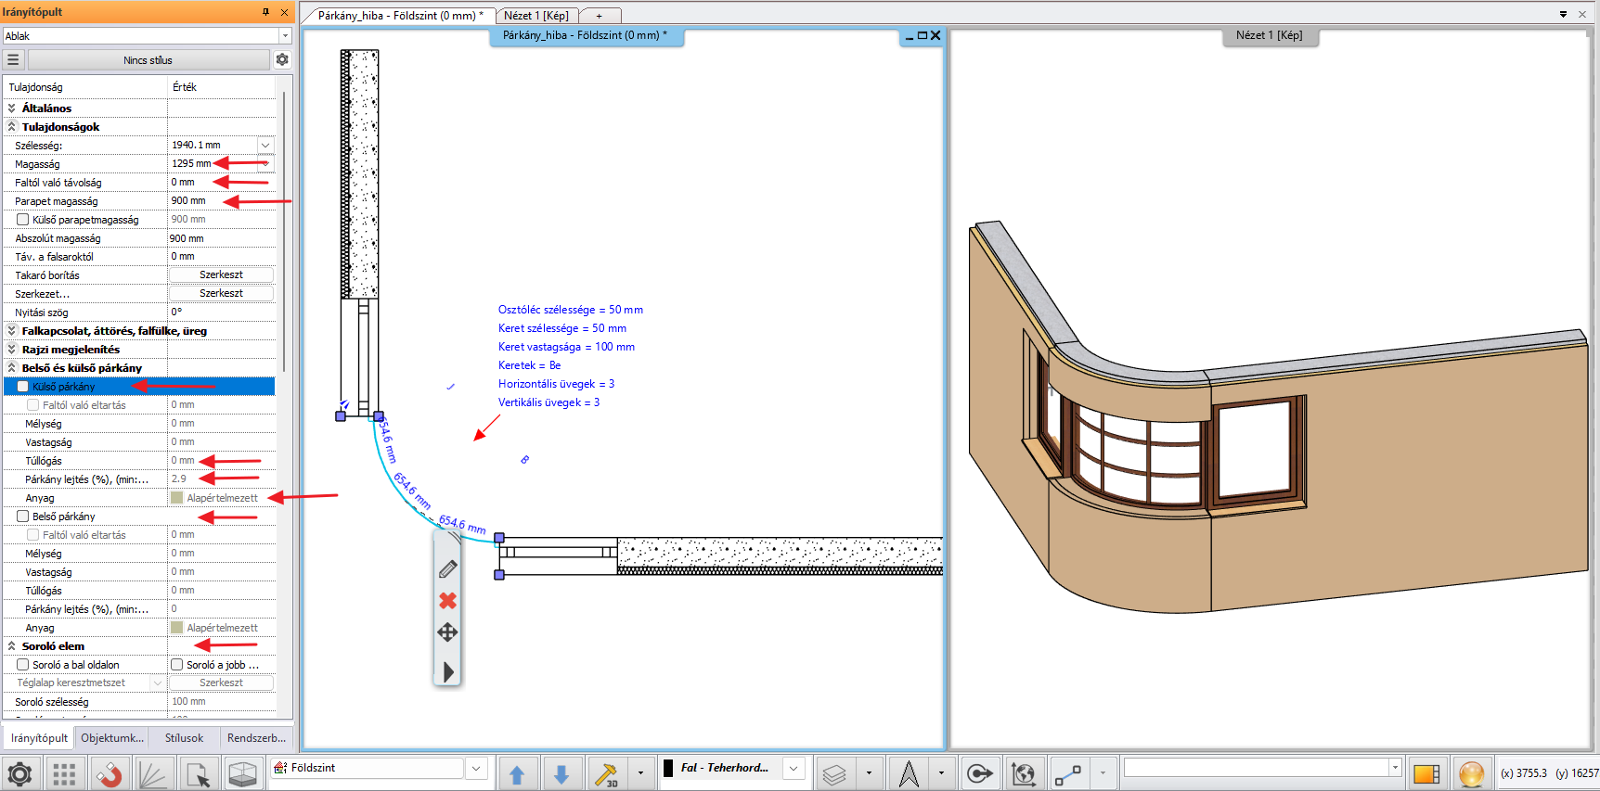Click the Belső párkány Anyag material swatch

[176, 628]
